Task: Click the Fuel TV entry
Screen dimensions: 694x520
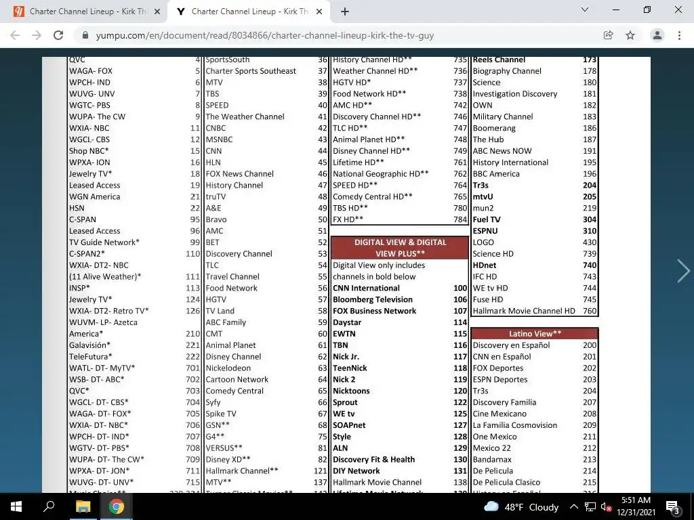Action: (x=487, y=219)
